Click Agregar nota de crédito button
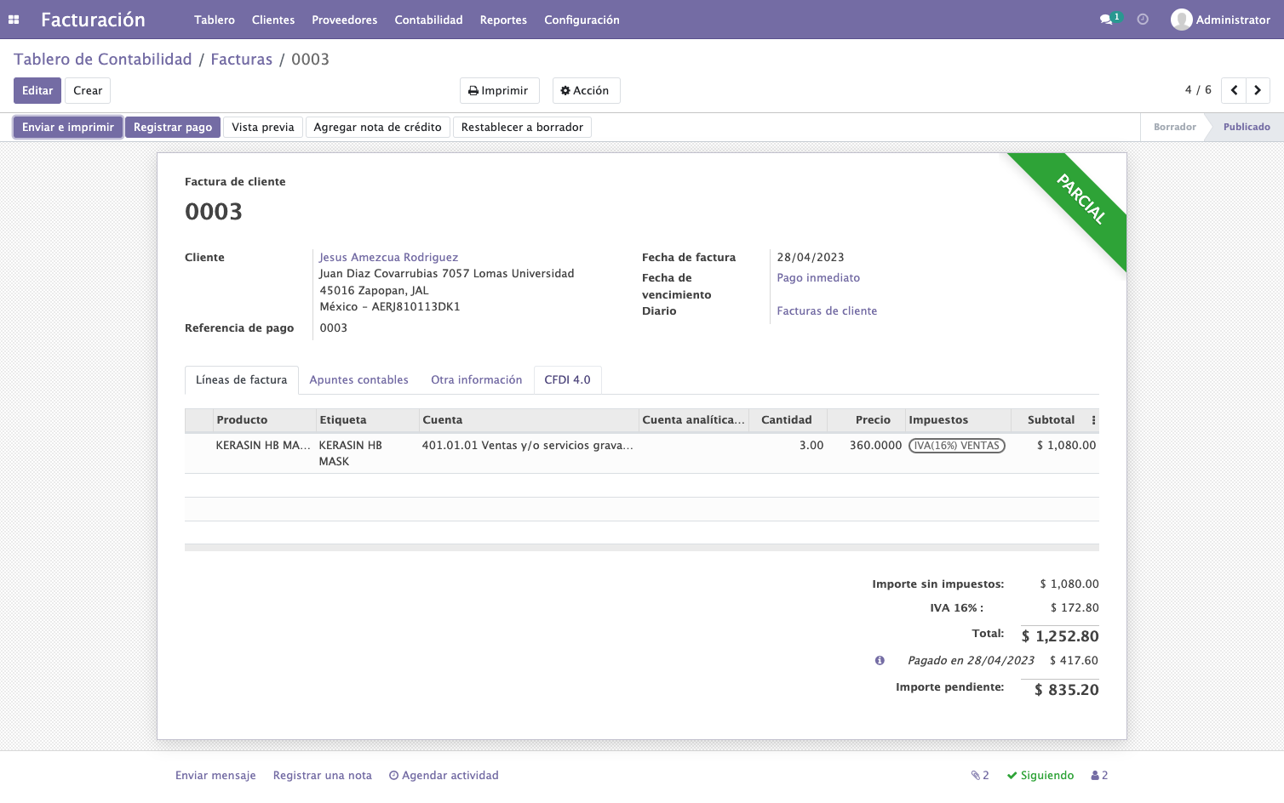 click(377, 127)
